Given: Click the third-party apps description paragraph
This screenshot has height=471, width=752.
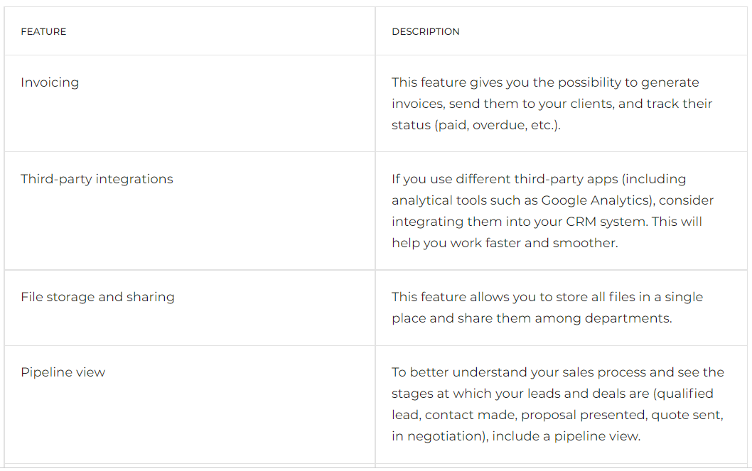Looking at the screenshot, I should pyautogui.click(x=552, y=211).
